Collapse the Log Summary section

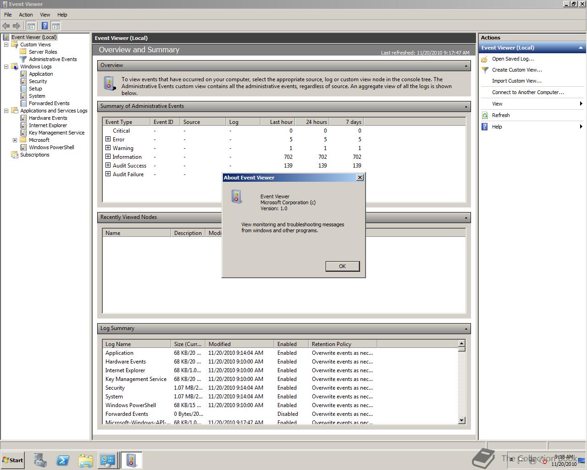click(x=466, y=329)
